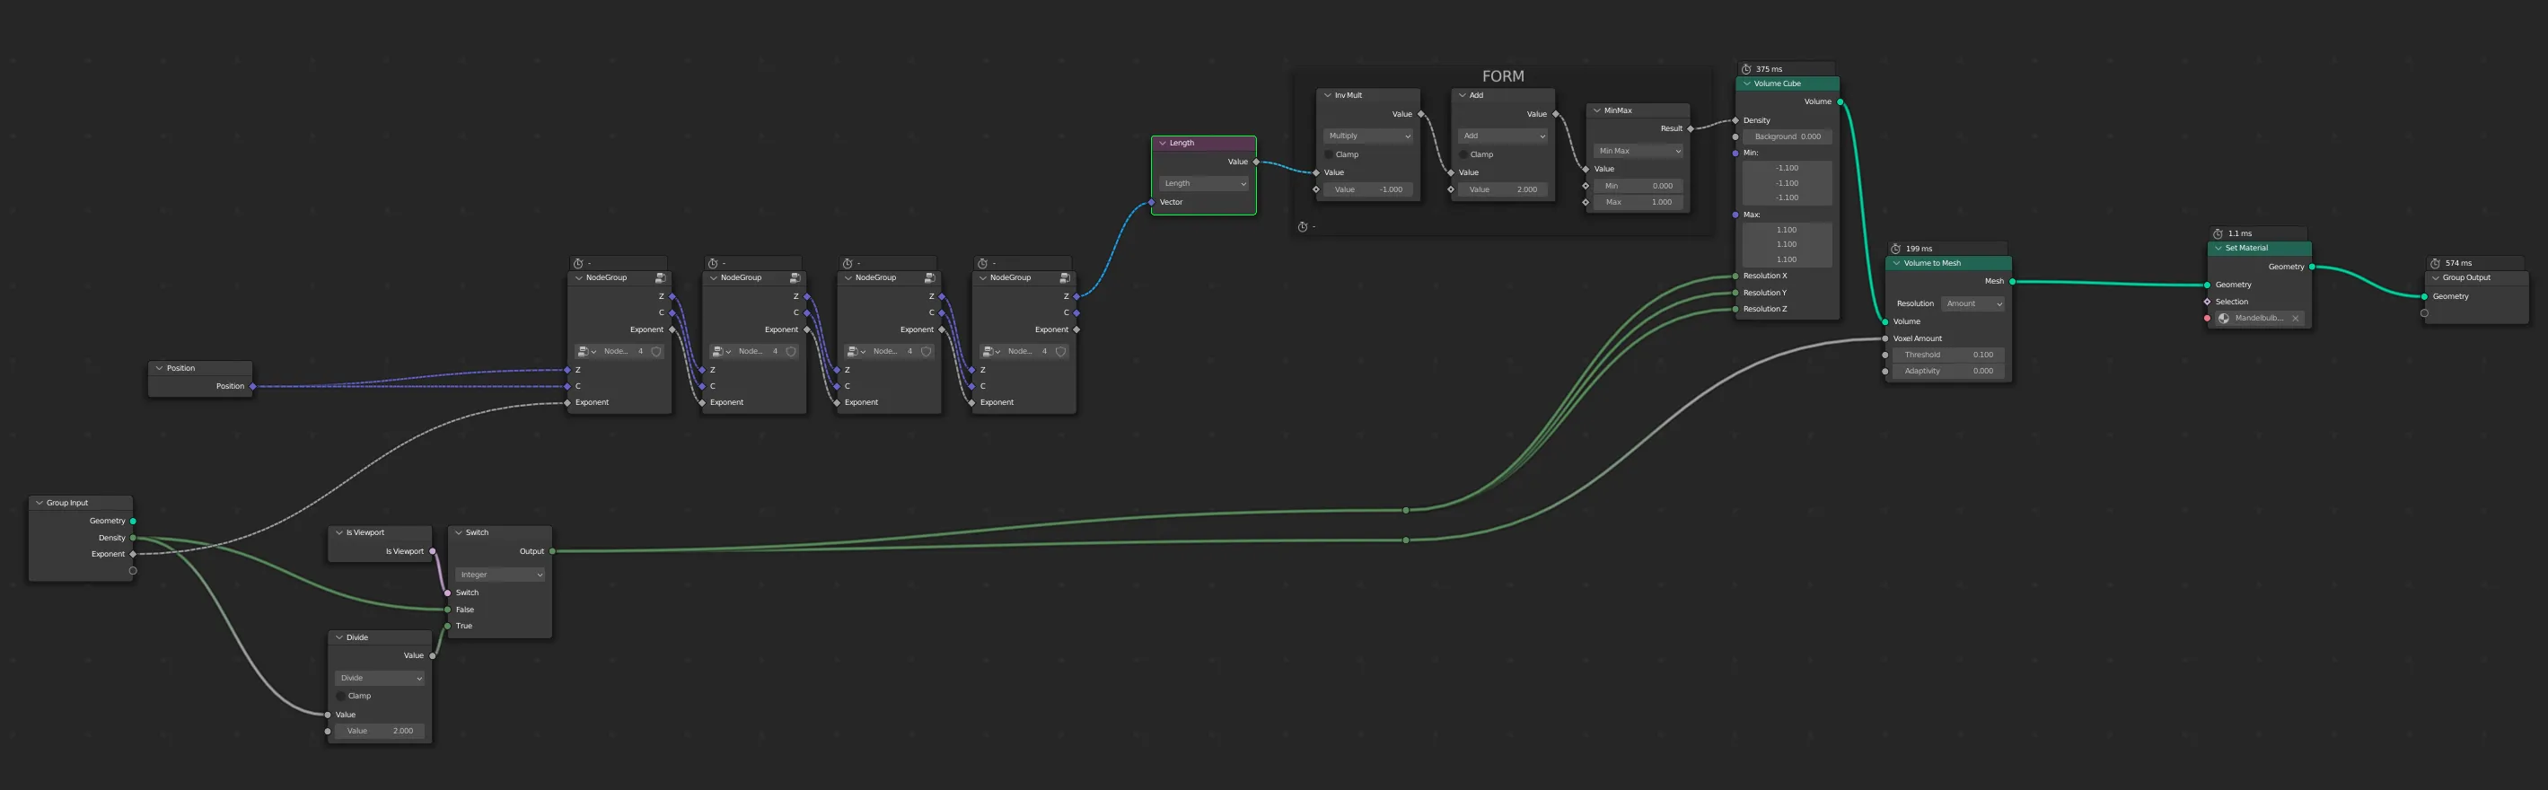Image resolution: width=2548 pixels, height=790 pixels.
Task: Click the edit group icon in last NodeGroup header
Action: coord(1064,277)
